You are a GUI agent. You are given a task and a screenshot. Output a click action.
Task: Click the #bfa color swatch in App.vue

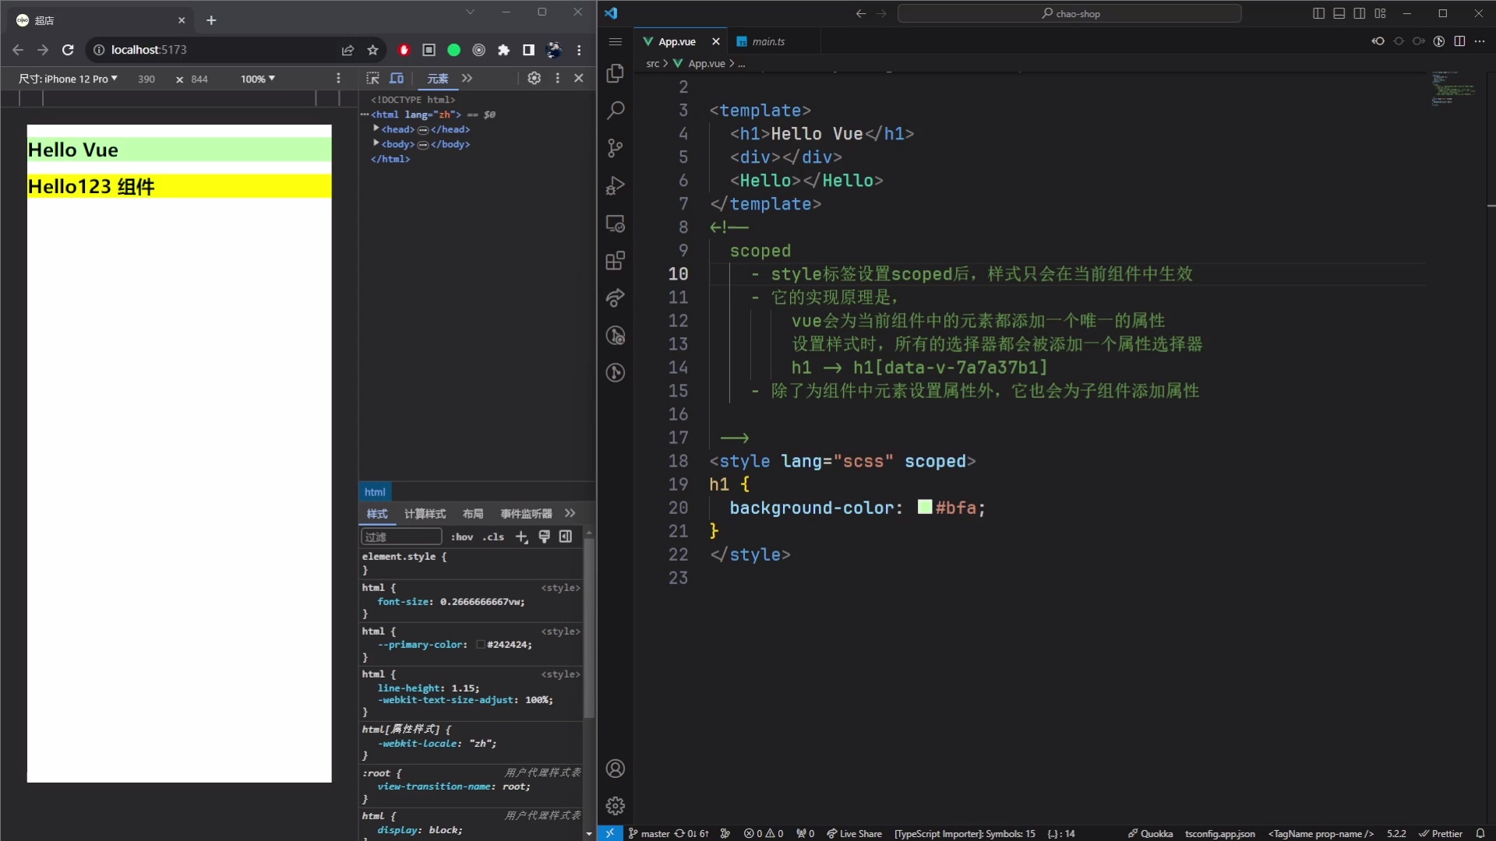click(924, 508)
